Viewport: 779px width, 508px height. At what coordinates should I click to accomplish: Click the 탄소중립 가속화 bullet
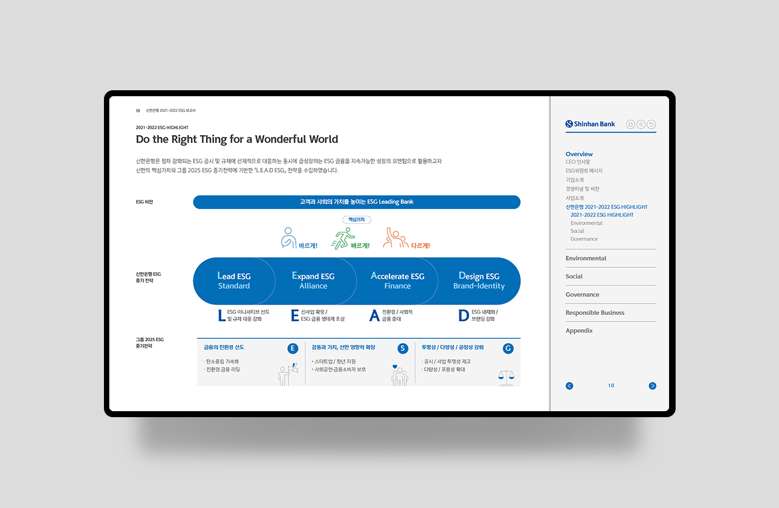pyautogui.click(x=221, y=362)
